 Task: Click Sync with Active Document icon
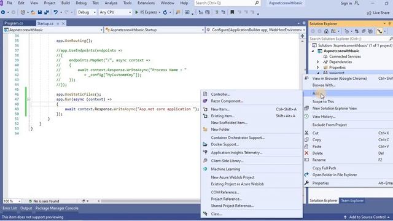(x=357, y=31)
